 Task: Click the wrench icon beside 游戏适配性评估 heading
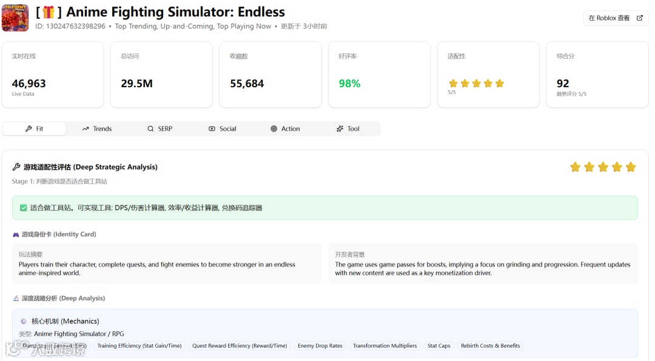[x=16, y=167]
